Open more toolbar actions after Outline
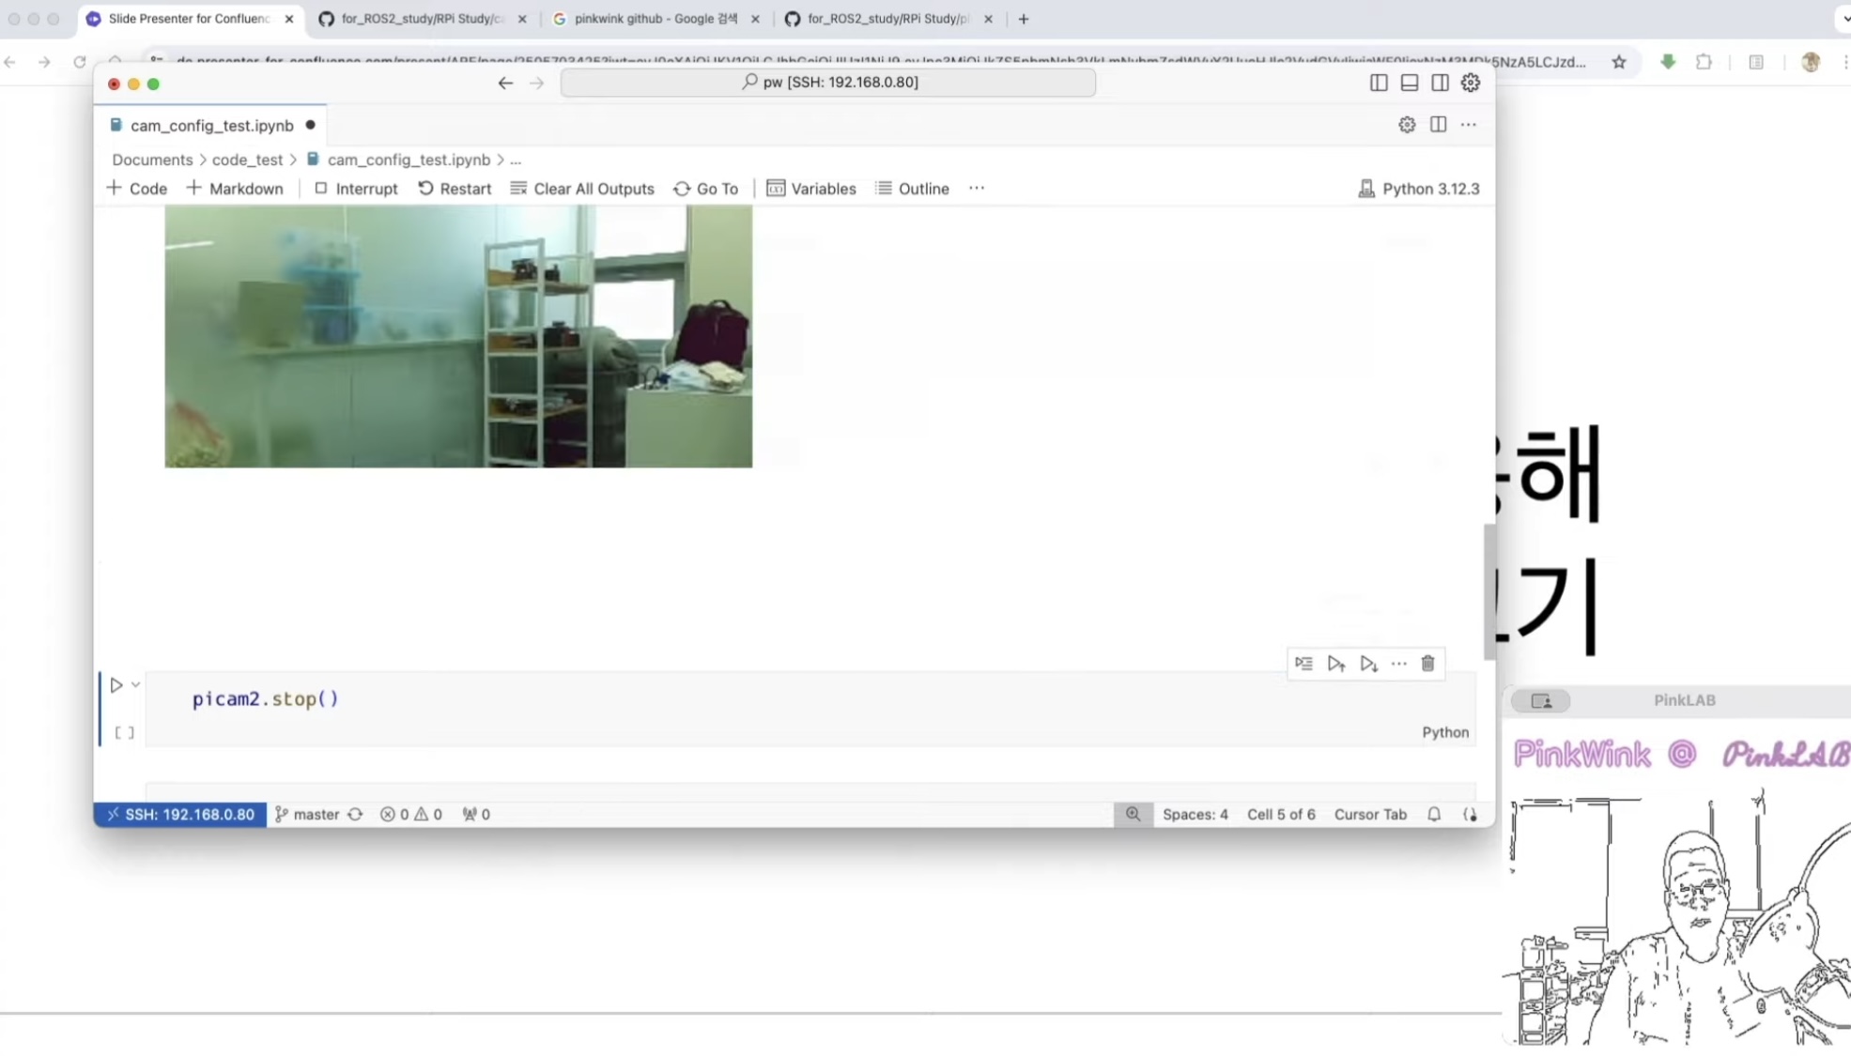The width and height of the screenshot is (1851, 1056). click(977, 189)
